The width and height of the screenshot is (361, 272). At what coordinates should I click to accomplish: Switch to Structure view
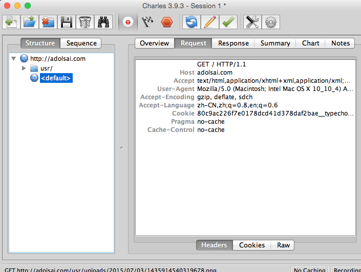[40, 43]
